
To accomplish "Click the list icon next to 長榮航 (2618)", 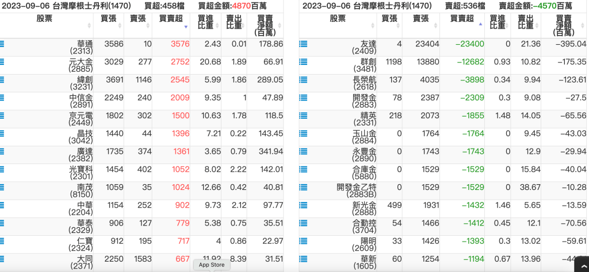I will point(303,79).
